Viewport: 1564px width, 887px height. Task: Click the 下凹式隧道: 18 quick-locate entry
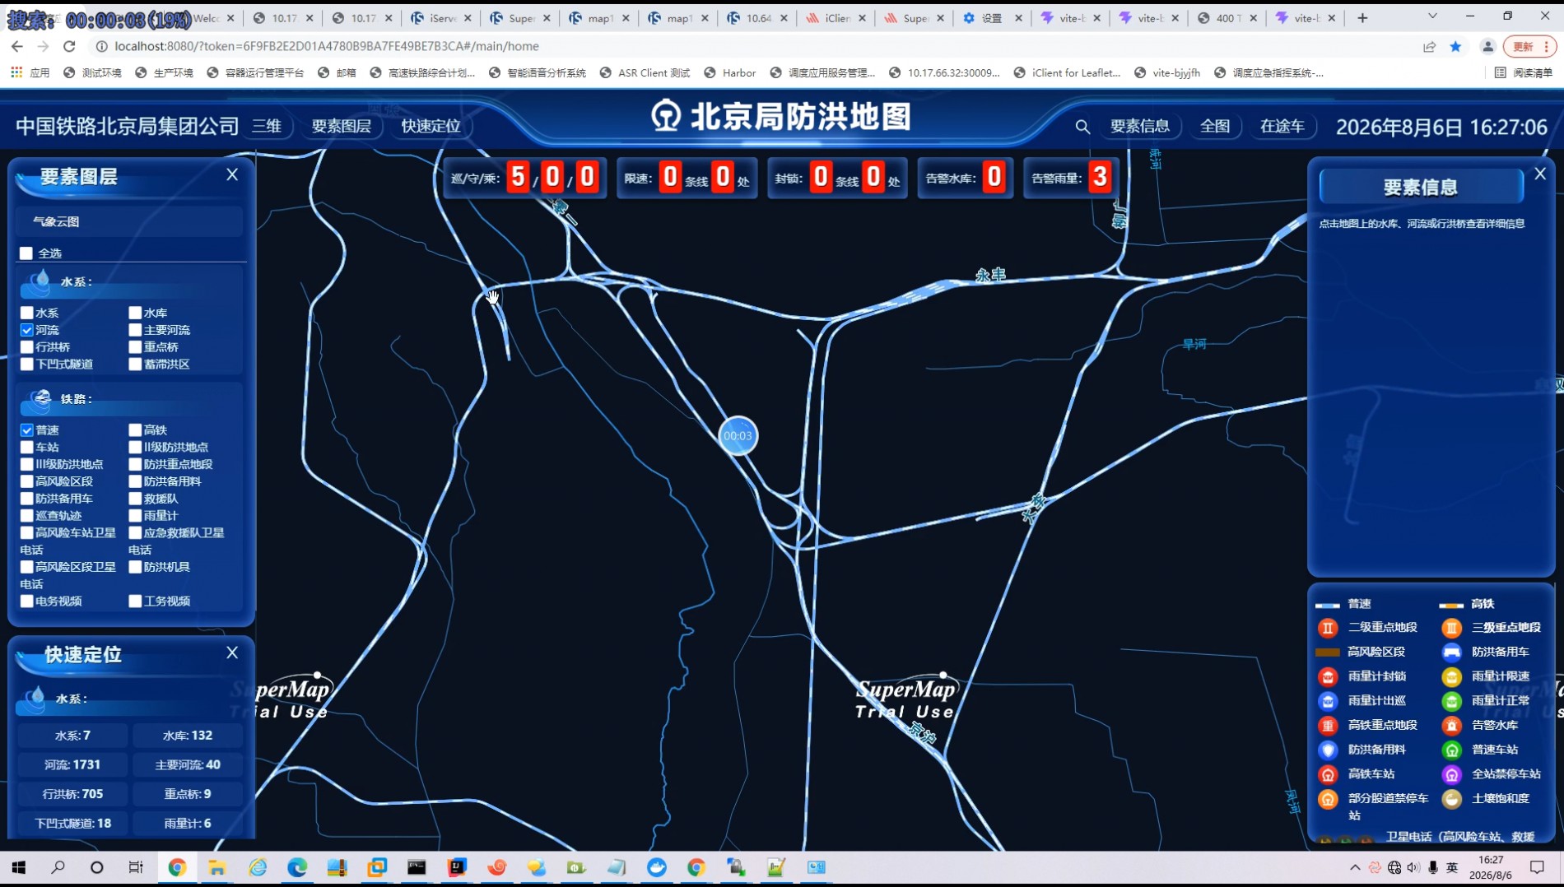[x=72, y=823]
